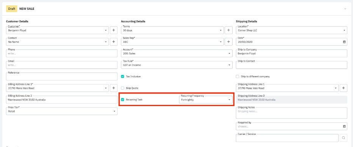Collapse the New Sale header panel chevron
353x147 pixels.
pyautogui.click(x=345, y=9)
